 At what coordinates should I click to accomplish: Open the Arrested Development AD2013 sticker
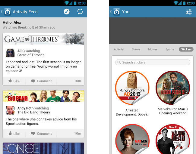132,88
